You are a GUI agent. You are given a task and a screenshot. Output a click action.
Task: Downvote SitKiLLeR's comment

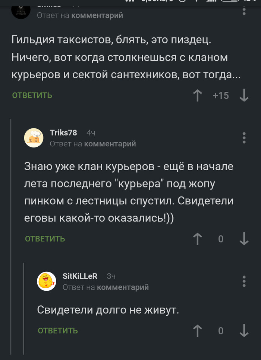coord(244,330)
